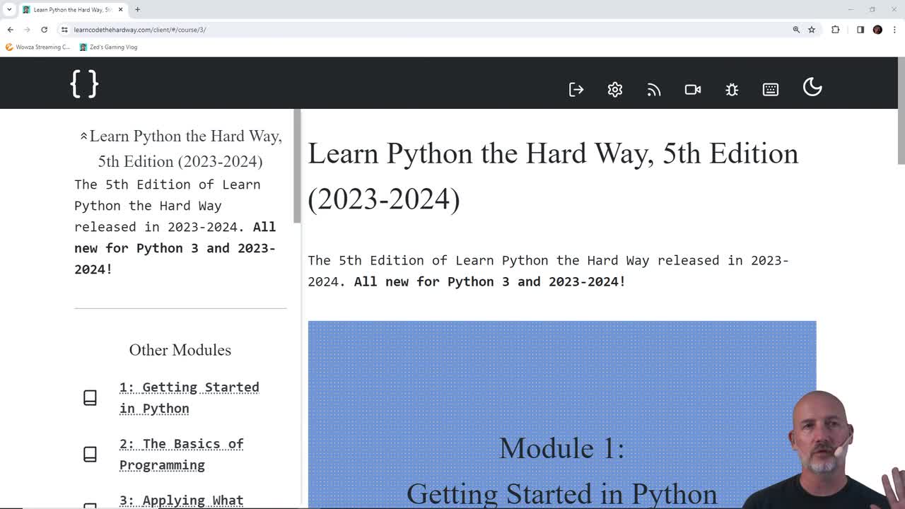Click the book icon beside 'Getting Started in Python'
The image size is (905, 509).
click(90, 397)
